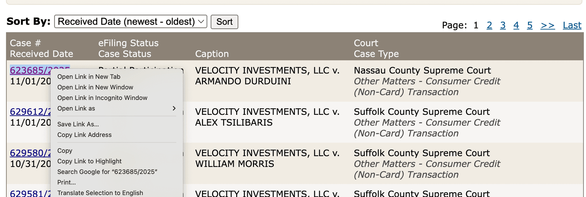Select Print from the context menu
Screen dimensions: 586x197
66,182
